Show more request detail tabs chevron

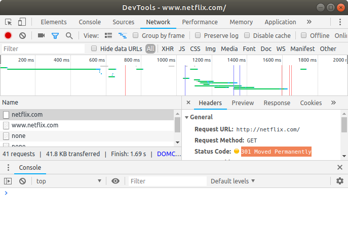pyautogui.click(x=333, y=103)
